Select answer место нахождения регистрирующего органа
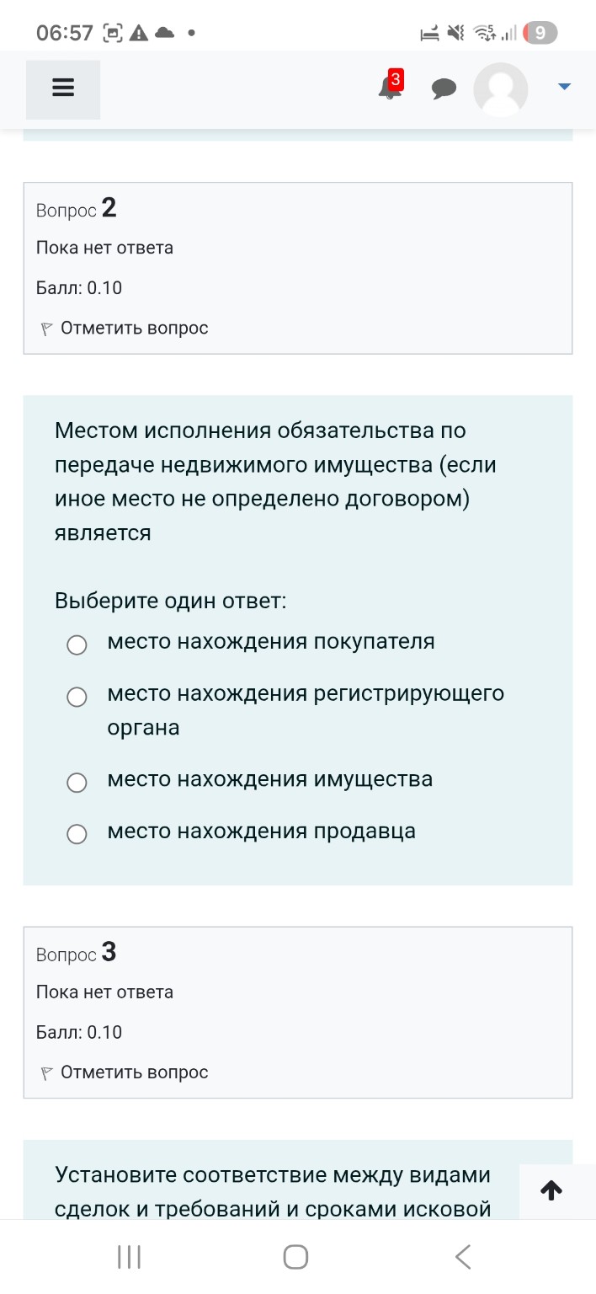The width and height of the screenshot is (596, 1294). coord(77,697)
